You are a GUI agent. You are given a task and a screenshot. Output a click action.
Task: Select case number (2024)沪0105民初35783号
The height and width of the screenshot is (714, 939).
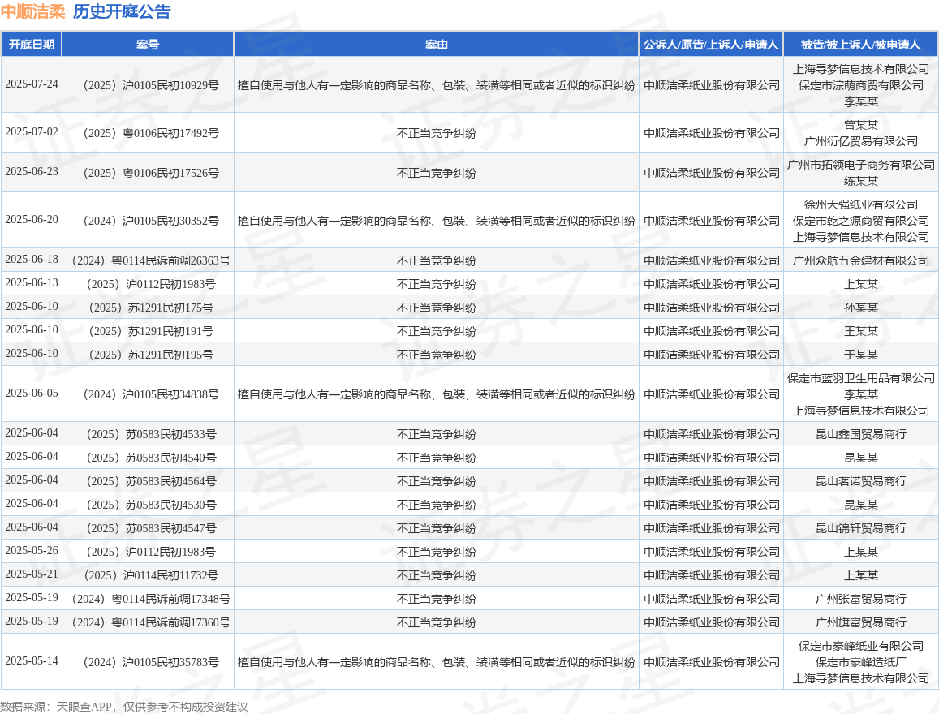pos(148,662)
